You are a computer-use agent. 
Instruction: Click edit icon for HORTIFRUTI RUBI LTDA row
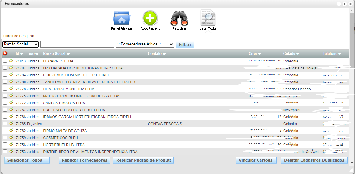tap(11, 145)
